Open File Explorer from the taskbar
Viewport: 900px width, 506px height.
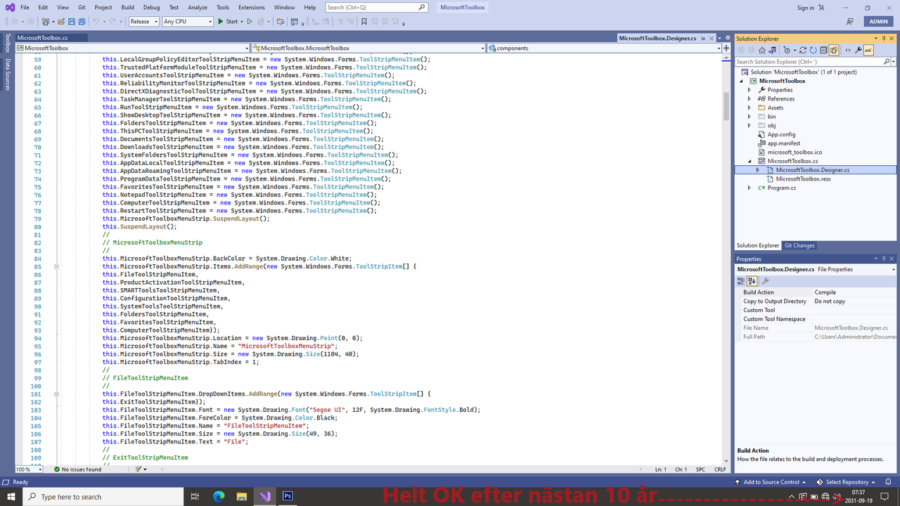click(x=241, y=496)
